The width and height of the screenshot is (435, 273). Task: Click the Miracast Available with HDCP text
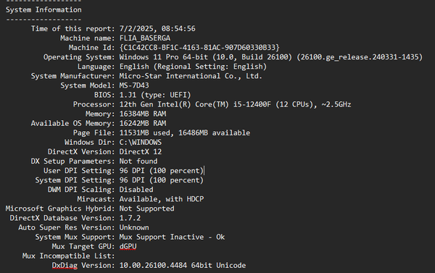(x=162, y=199)
